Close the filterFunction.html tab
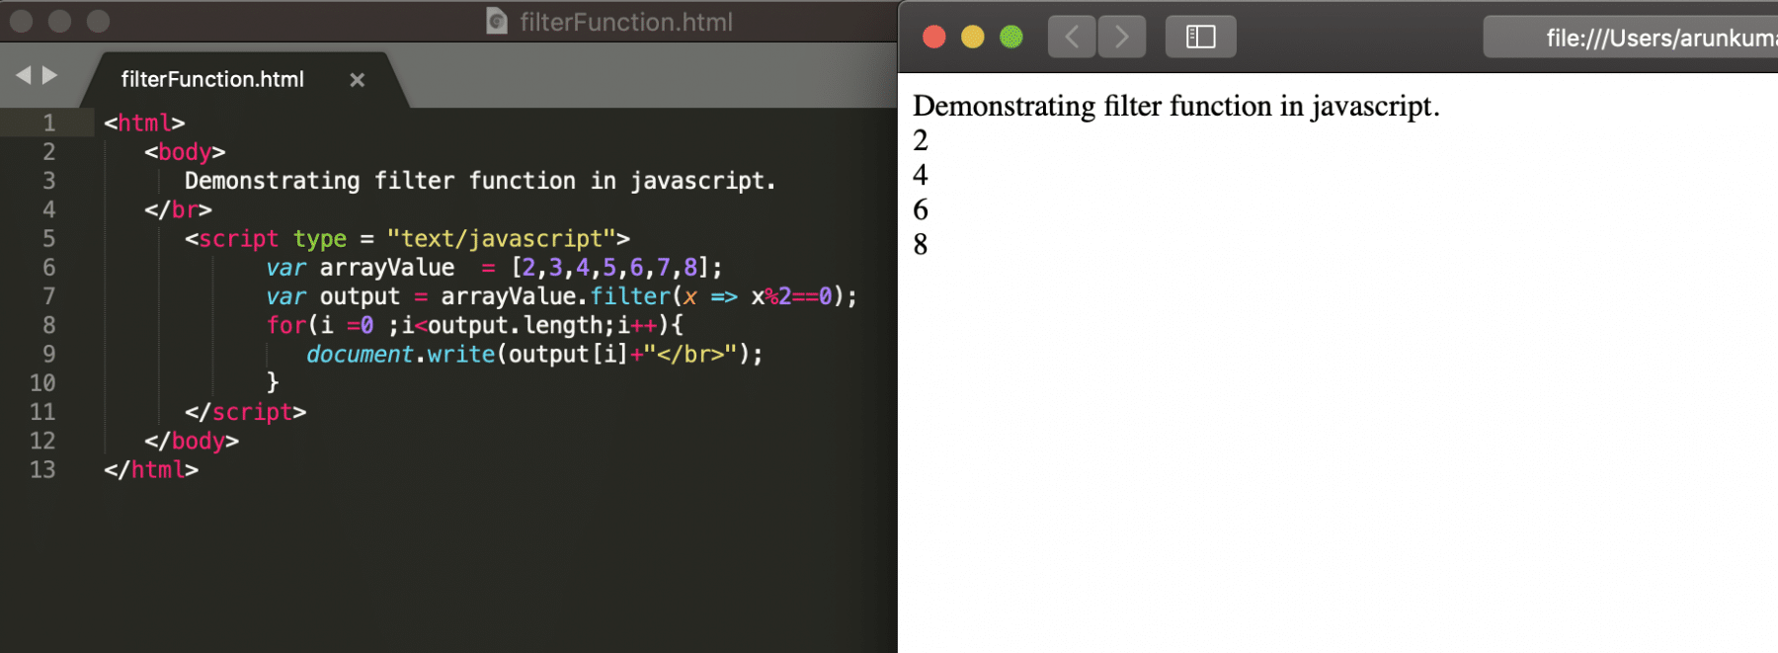Screen dimensions: 1778x653 coord(358,80)
